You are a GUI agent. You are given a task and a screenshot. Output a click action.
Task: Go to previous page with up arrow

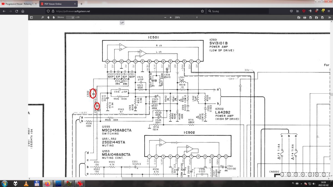click(48, 17)
